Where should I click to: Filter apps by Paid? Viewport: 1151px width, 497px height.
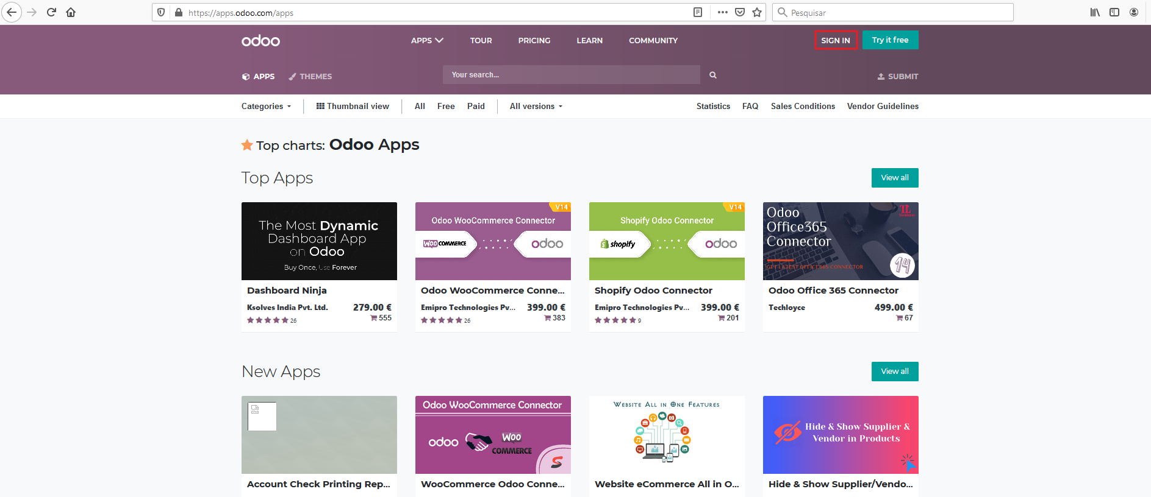tap(476, 106)
